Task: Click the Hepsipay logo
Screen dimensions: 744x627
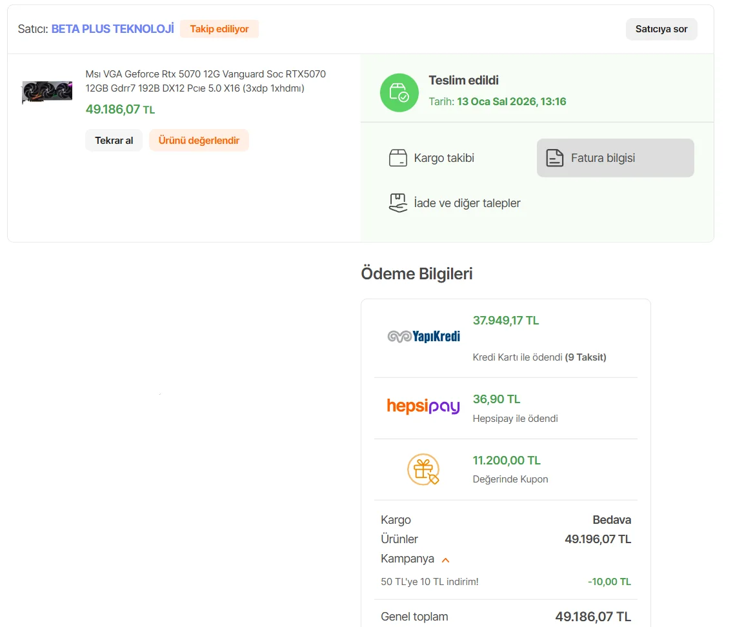Action: (423, 406)
